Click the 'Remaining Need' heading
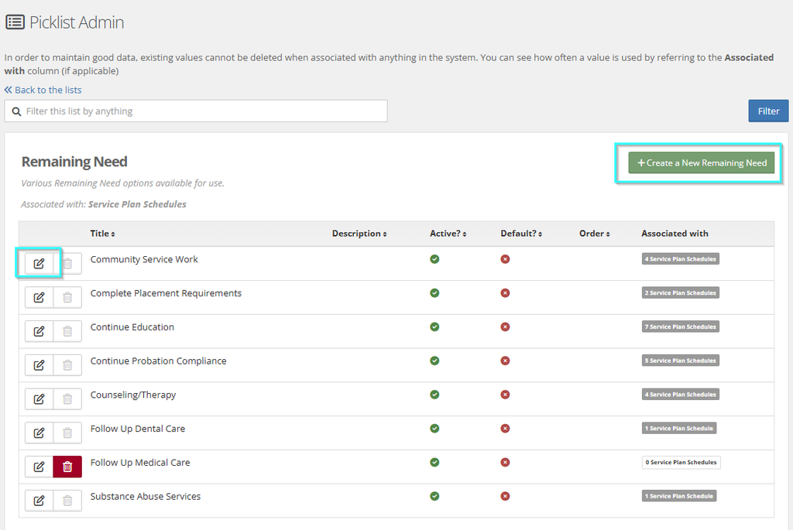Screen dimensions: 793x530 [x=74, y=162]
